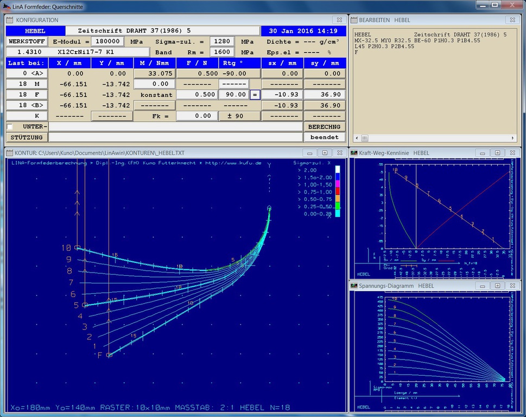Click the red 0.75-1.00 stress color swatch
Image resolution: width=526 pixels, height=417 pixels.
[337, 192]
